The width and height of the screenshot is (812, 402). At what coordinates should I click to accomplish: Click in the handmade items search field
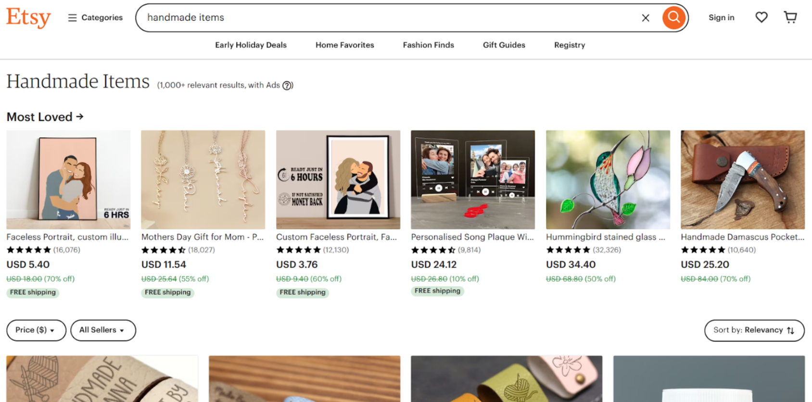point(385,18)
